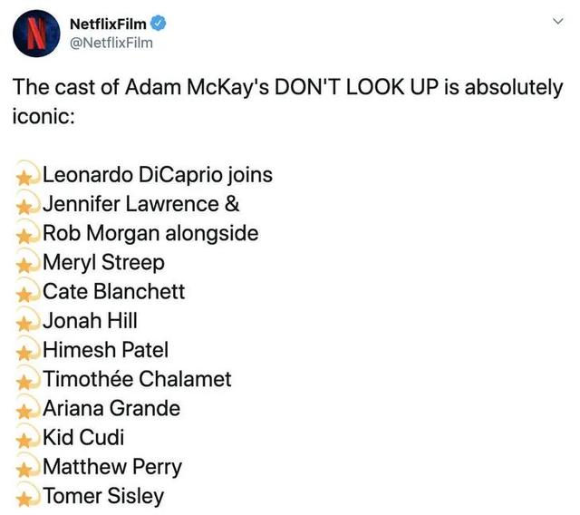Click the @NetflixFilm handle
The height and width of the screenshot is (515, 580).
(111, 42)
